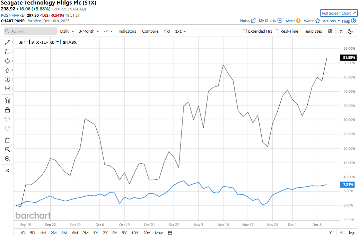Select the 9M time range
Viewport: 358px width, 236px height.
coord(86,233)
